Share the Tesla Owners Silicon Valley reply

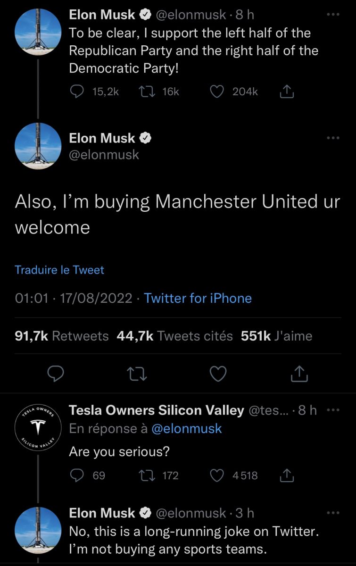pos(287,475)
